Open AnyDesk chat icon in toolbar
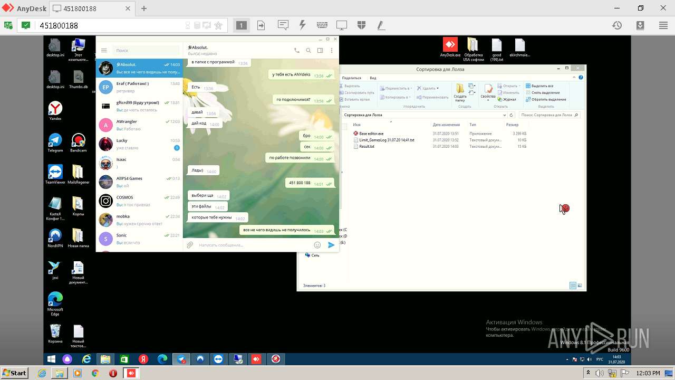The width and height of the screenshot is (675, 380). tap(283, 25)
